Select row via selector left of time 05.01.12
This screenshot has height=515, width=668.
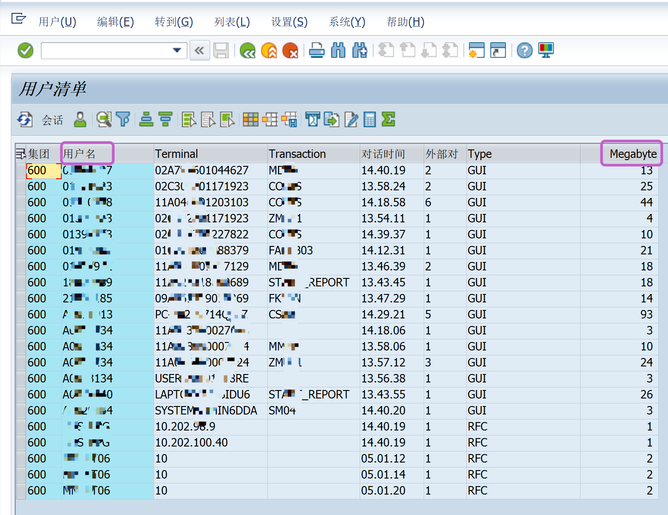pyautogui.click(x=21, y=459)
